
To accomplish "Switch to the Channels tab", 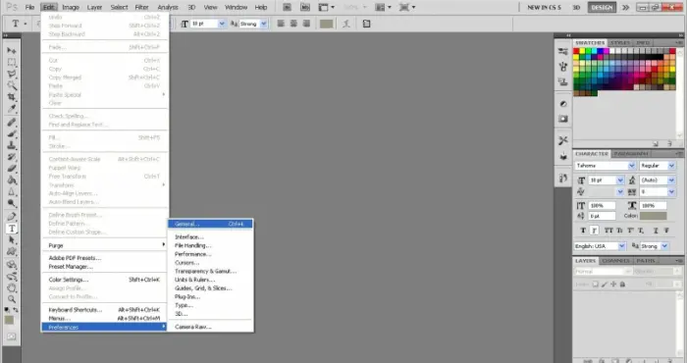I will click(x=615, y=261).
